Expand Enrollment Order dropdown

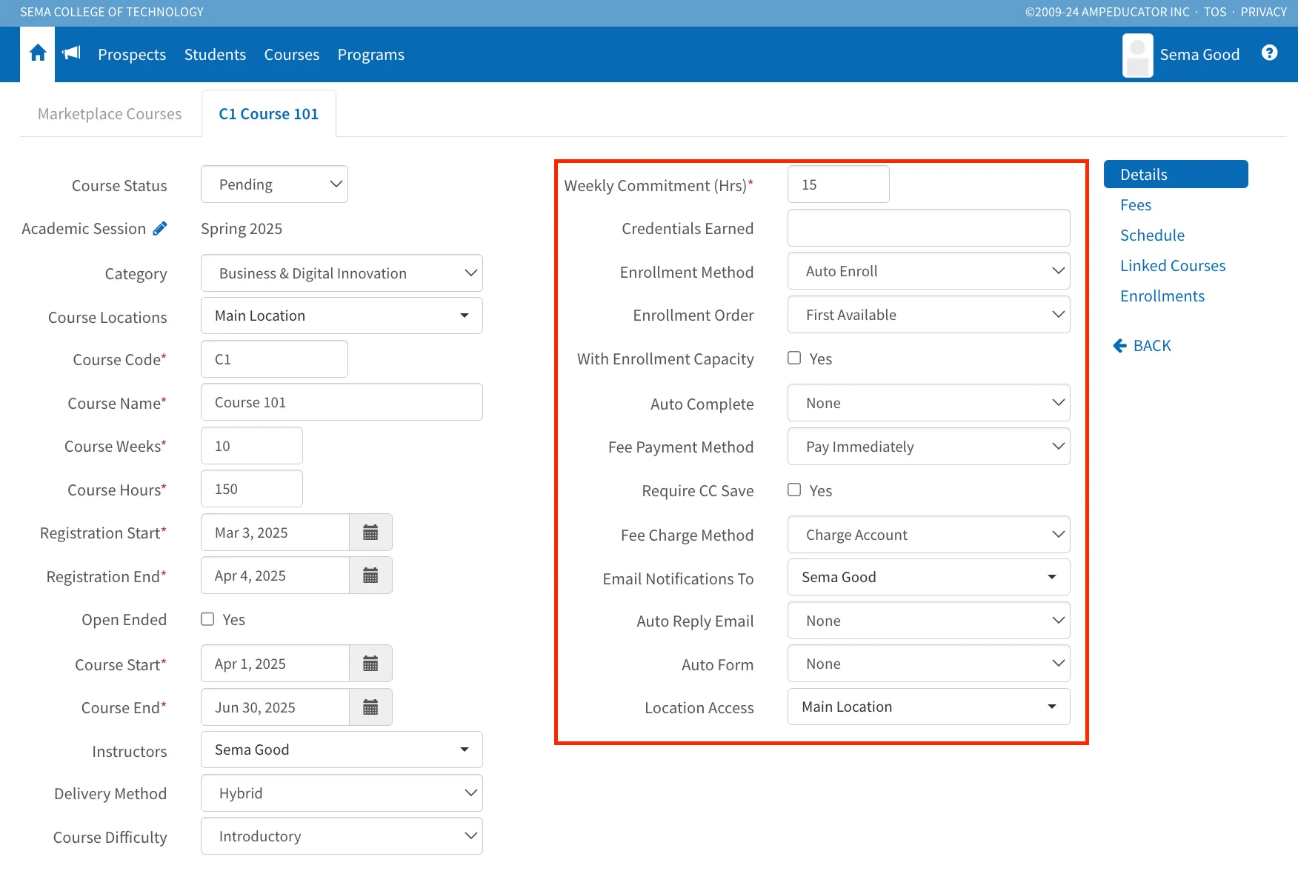[928, 315]
